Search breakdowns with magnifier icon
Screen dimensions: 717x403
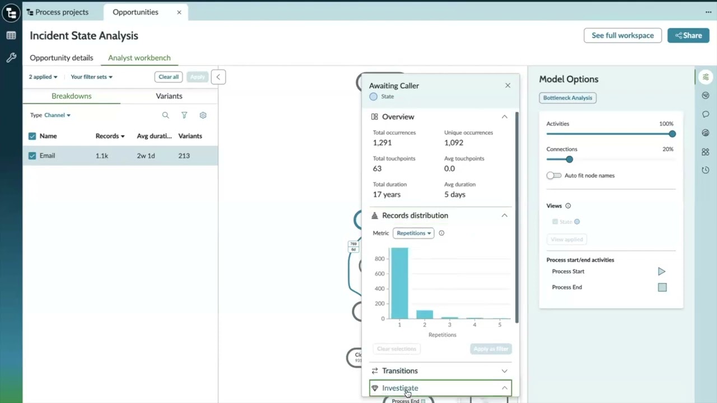165,115
